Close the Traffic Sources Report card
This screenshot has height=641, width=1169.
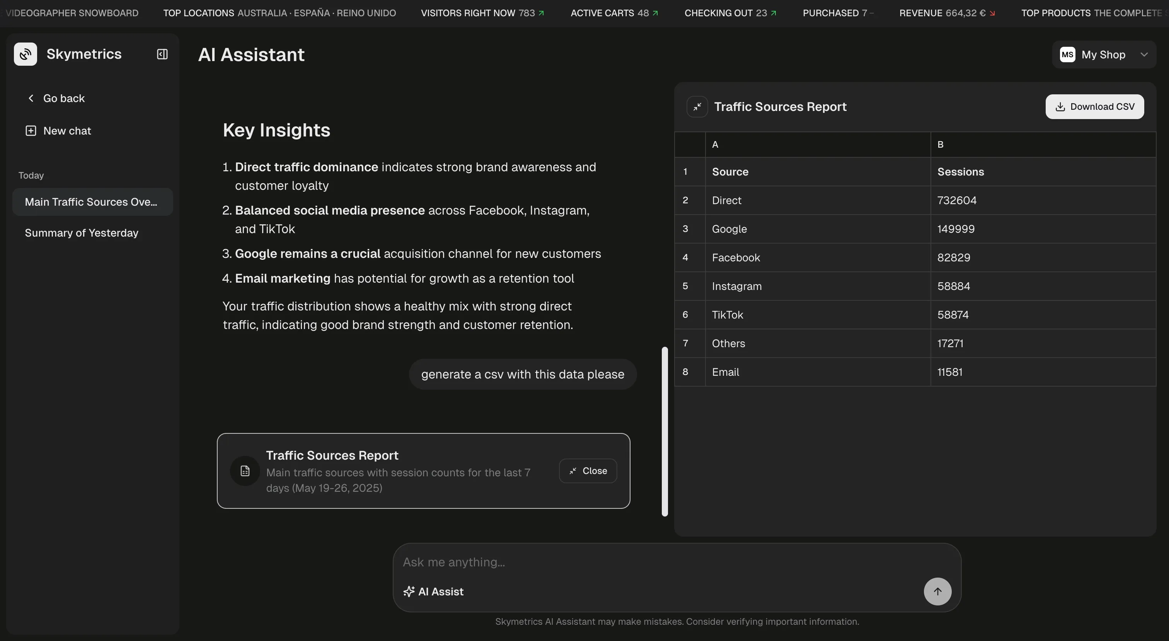[x=588, y=471]
